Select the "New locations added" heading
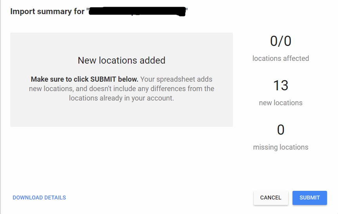 click(122, 60)
